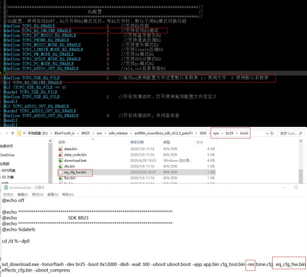Click TCFG_EQ_ONLINE_ENABLE define in code

(x=47, y=30)
